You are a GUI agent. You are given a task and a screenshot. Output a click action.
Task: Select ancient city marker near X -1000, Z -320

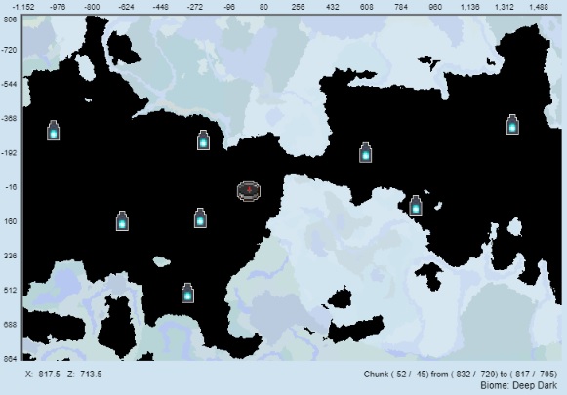point(53,130)
